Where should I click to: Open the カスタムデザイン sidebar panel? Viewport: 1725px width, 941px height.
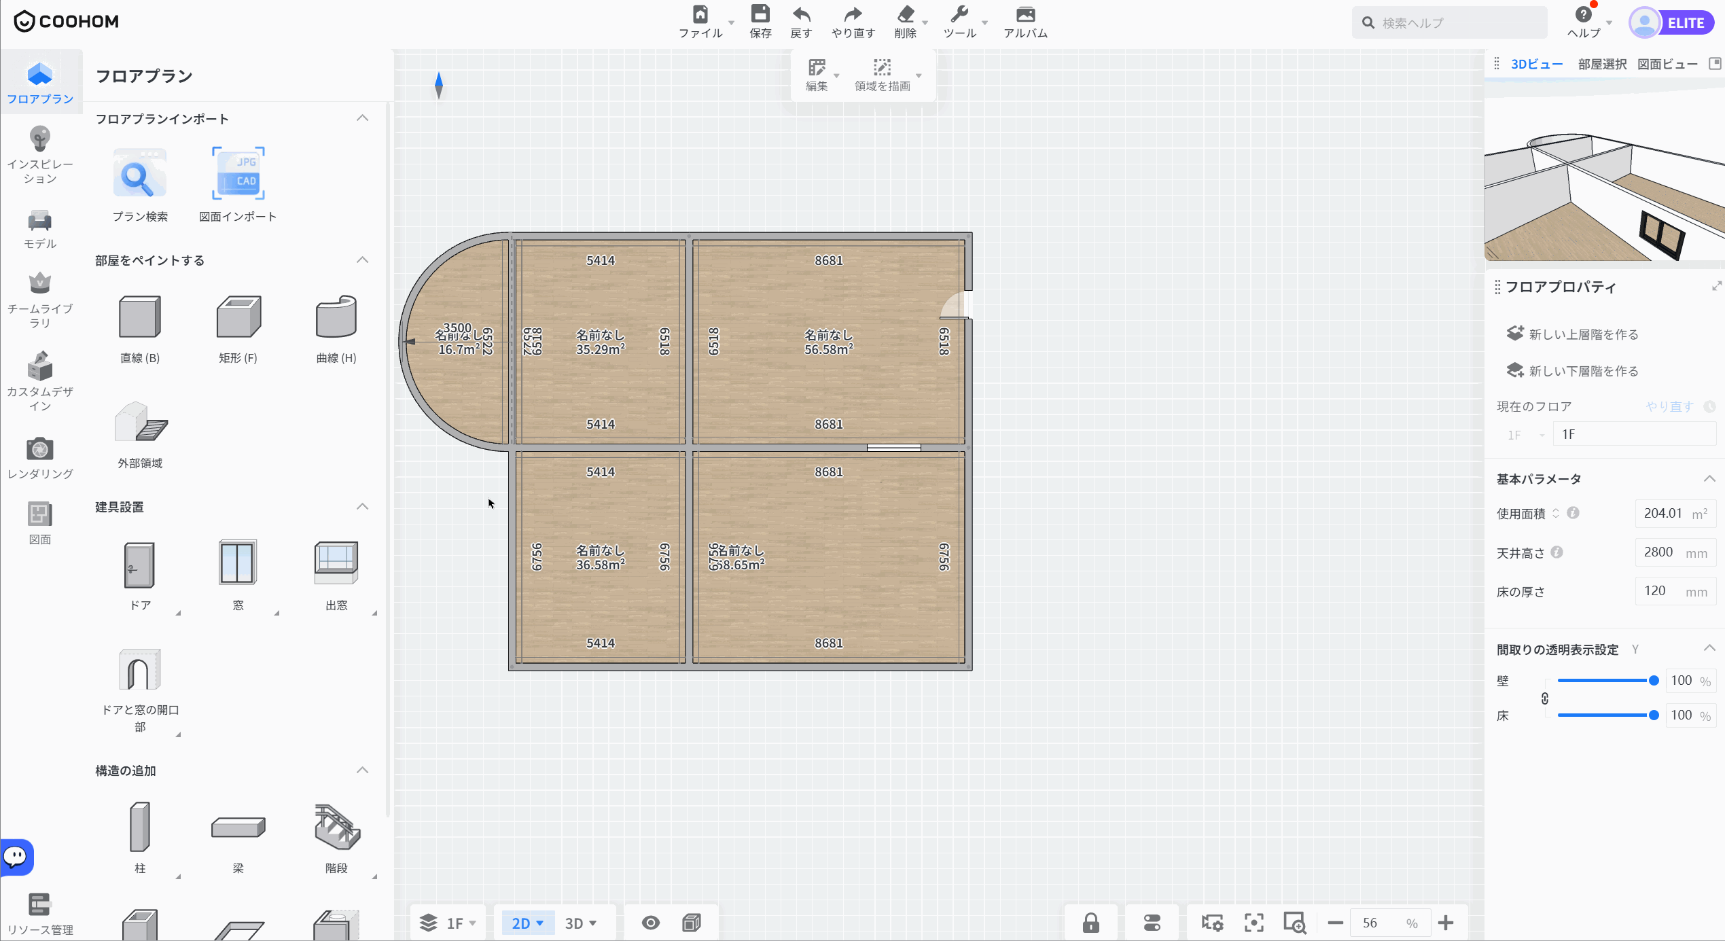(x=40, y=381)
